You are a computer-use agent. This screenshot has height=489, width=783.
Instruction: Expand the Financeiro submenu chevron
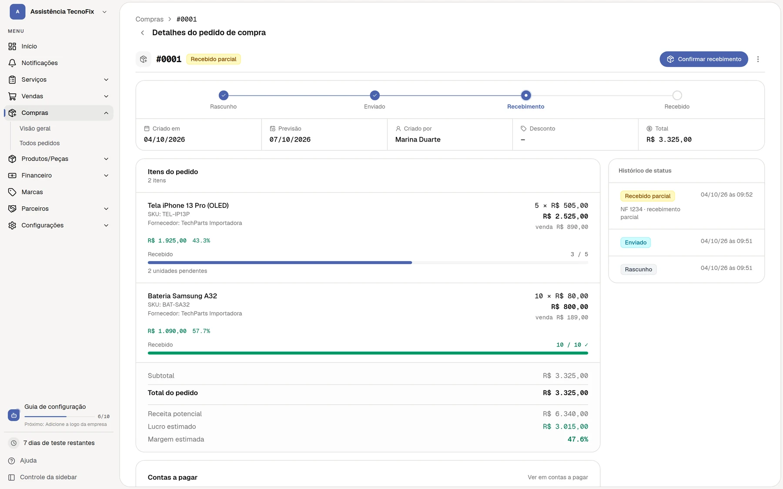pos(106,175)
